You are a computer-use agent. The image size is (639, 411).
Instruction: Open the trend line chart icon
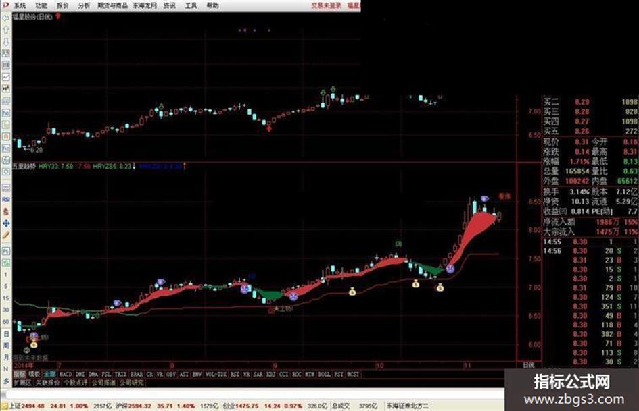[x=5, y=77]
